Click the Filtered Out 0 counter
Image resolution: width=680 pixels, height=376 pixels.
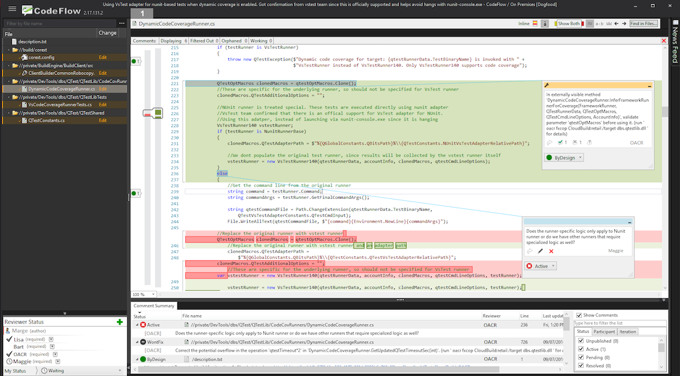coord(205,41)
